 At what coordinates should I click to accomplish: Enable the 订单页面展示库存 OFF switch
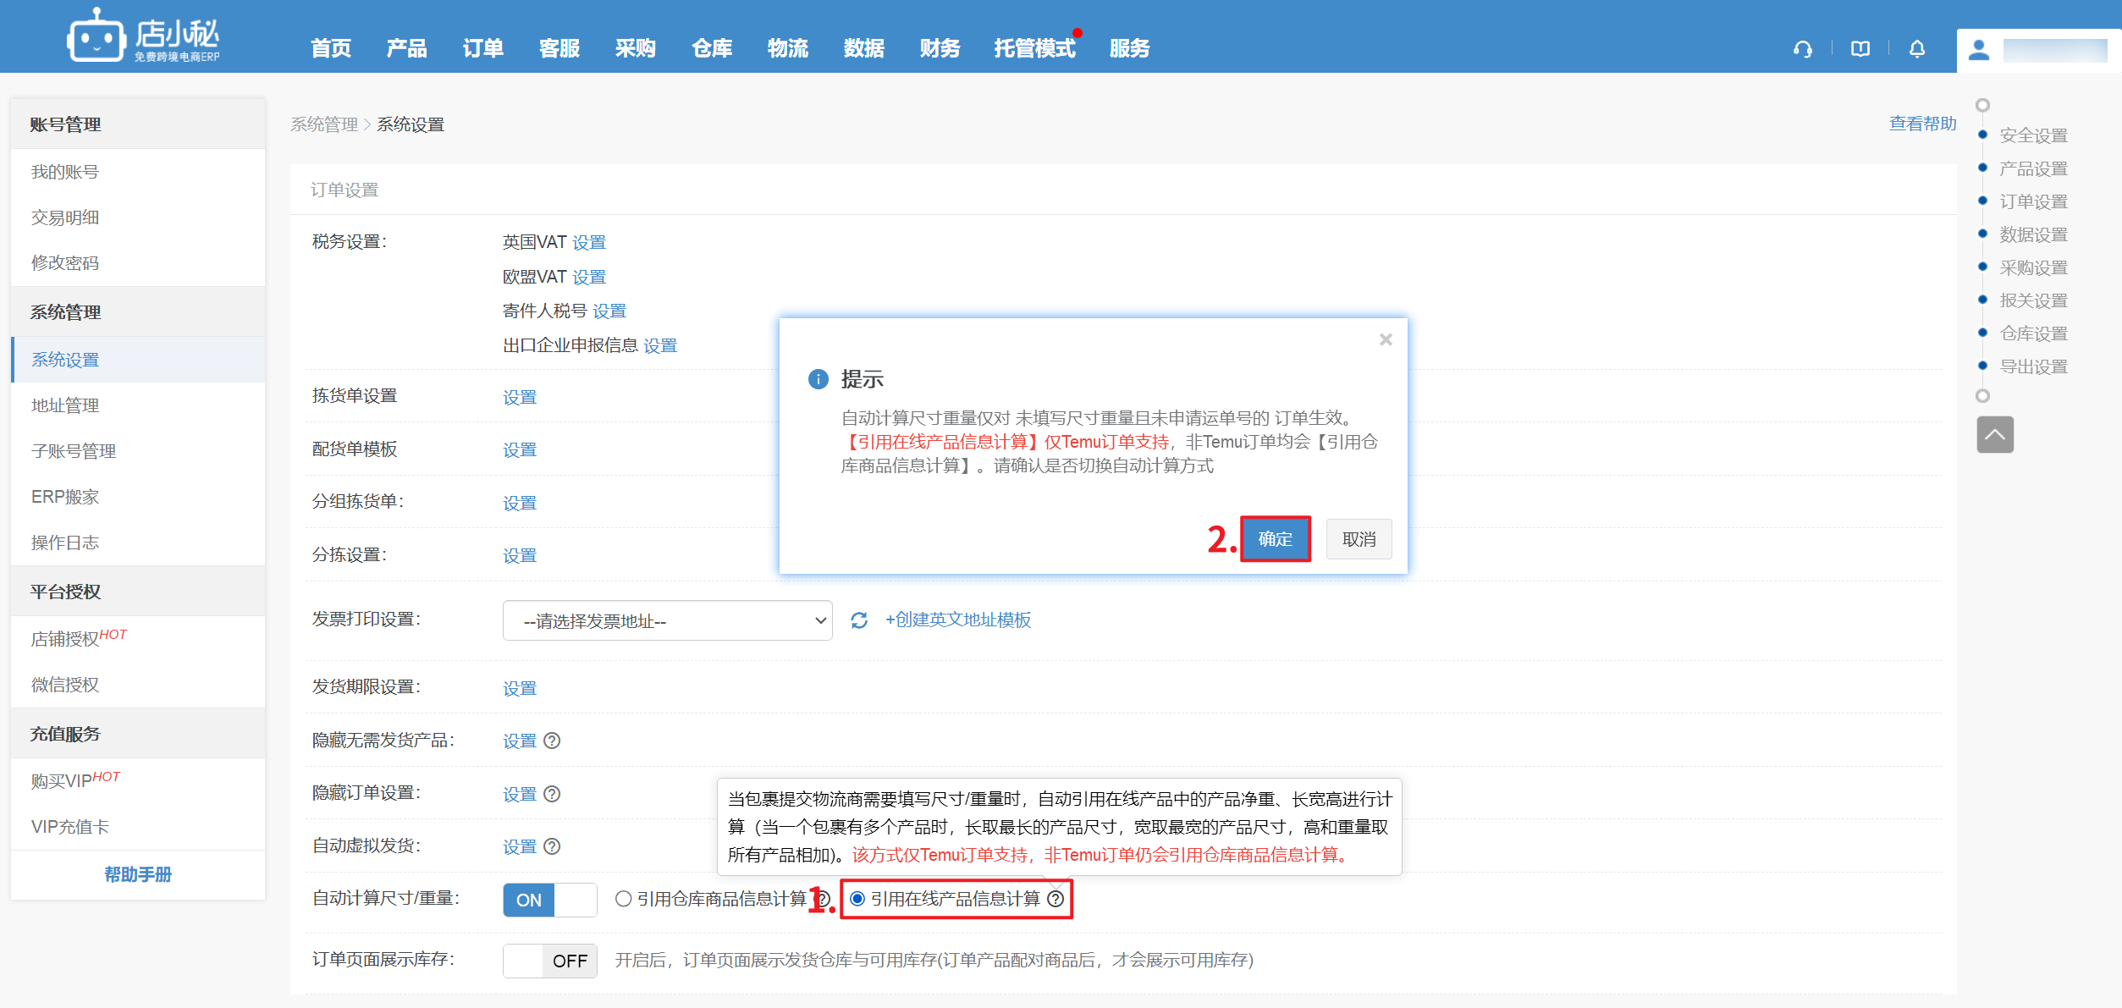tap(549, 961)
